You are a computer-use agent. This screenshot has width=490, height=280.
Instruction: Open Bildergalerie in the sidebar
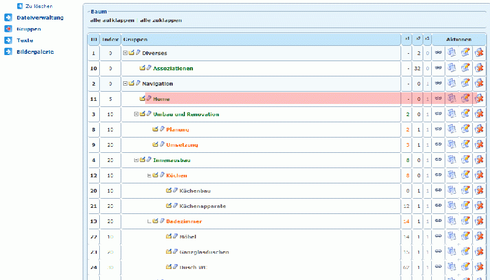[36, 52]
